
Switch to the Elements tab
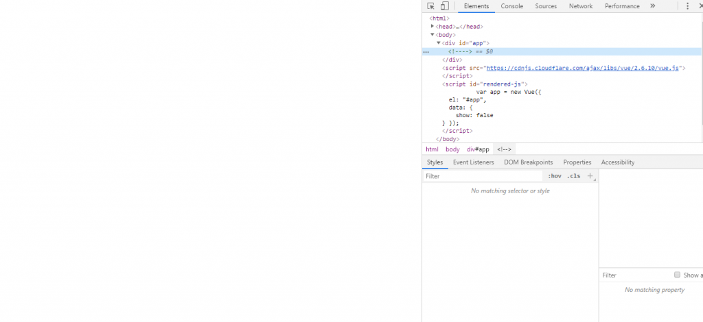(476, 6)
